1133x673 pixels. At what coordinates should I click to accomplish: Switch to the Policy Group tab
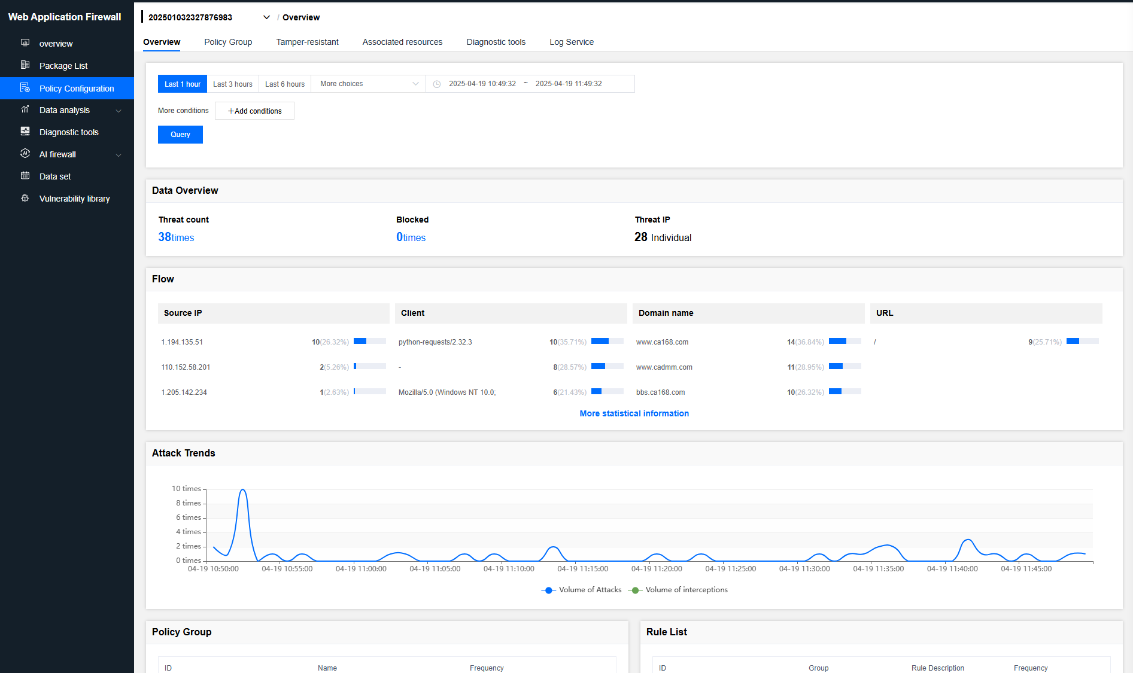(x=228, y=42)
